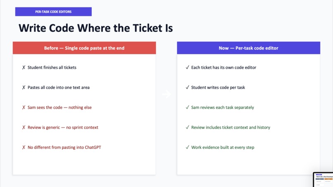Click the faint arrow between the two panels
This screenshot has height=187, width=333.
pos(166,94)
